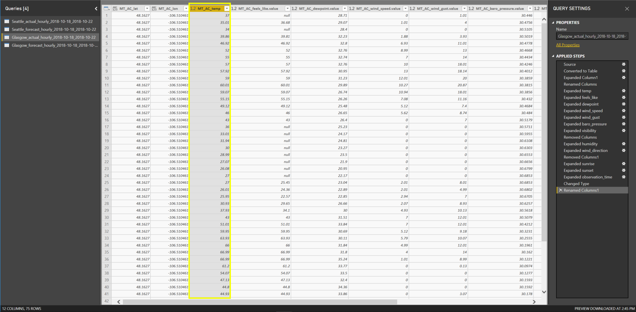The image size is (636, 312).
Task: Select MT_AC_wind_gust.value column header
Action: [x=438, y=9]
